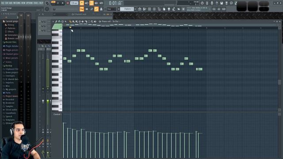283x159 pixels.
Task: Click the Control lane label
Action: coord(57,114)
